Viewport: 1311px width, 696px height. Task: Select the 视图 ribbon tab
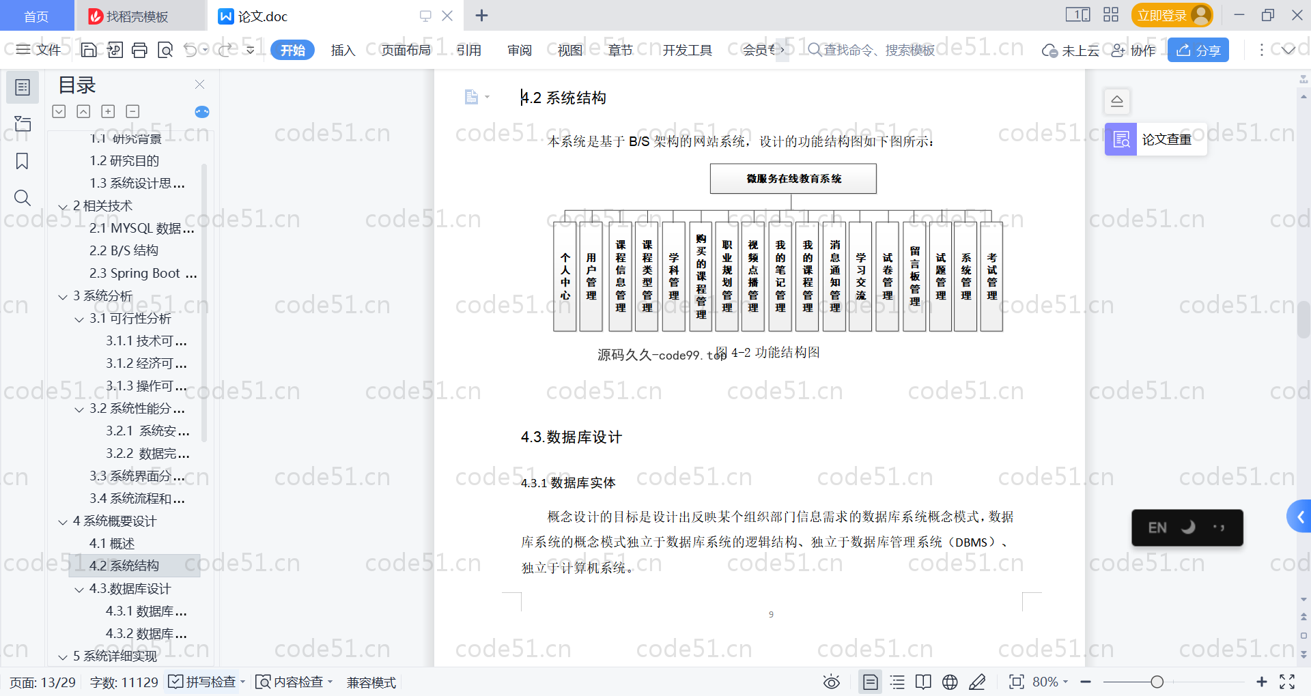570,50
